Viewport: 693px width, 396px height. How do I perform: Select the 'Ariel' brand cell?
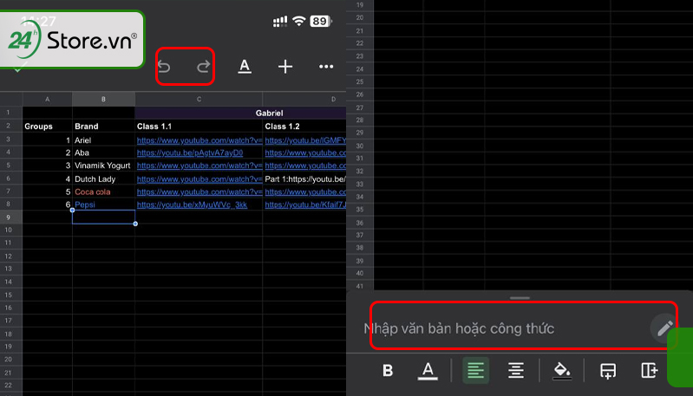(103, 140)
